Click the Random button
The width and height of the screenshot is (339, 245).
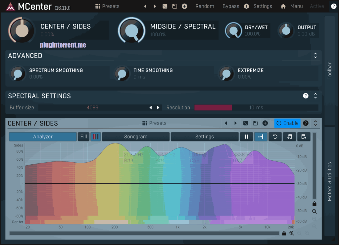tap(205, 6)
